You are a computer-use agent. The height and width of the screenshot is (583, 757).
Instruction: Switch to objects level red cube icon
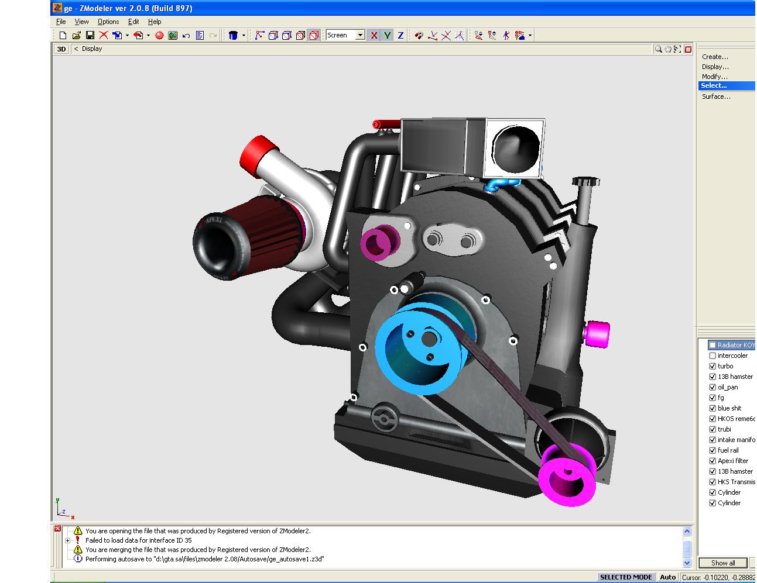click(x=314, y=36)
